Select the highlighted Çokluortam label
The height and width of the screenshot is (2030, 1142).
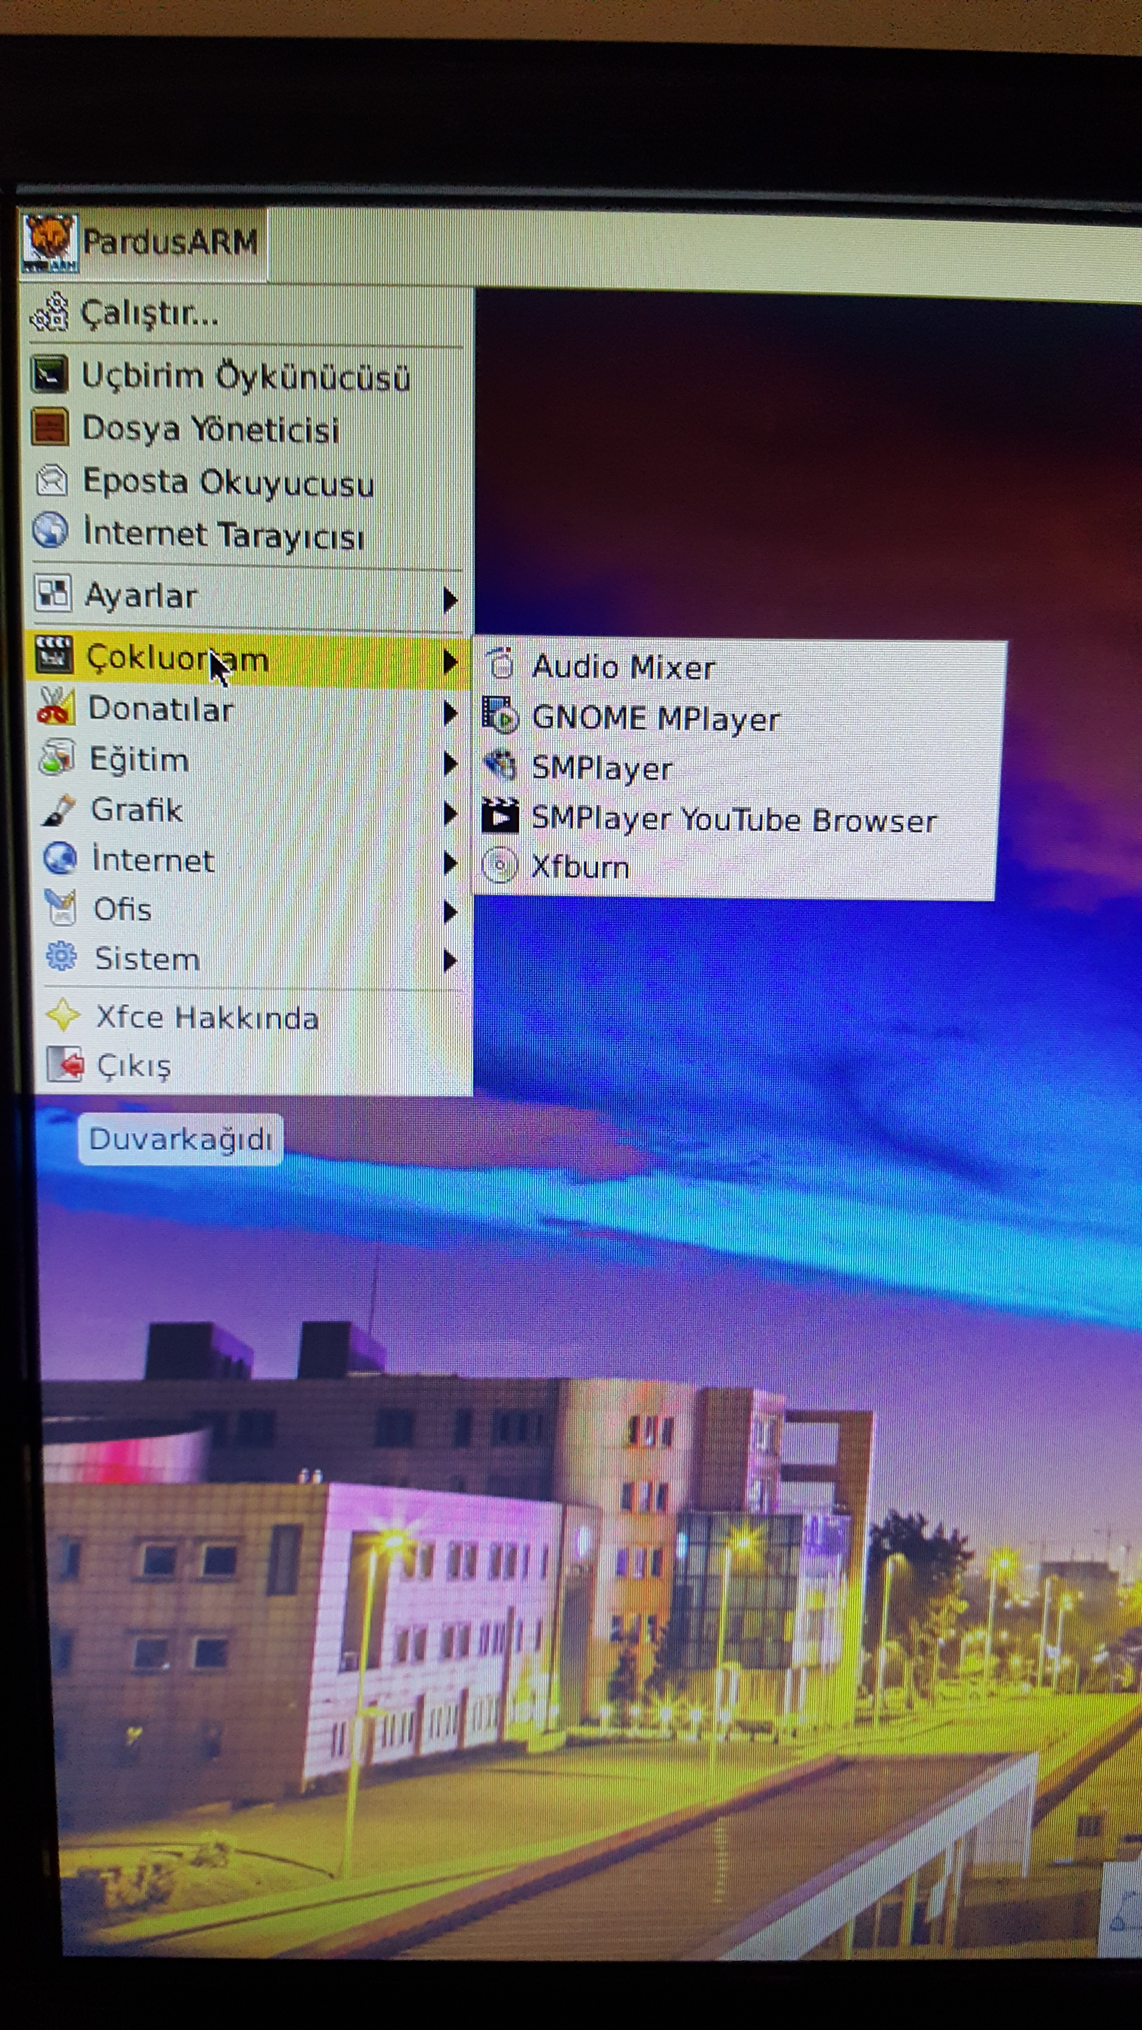pyautogui.click(x=178, y=658)
